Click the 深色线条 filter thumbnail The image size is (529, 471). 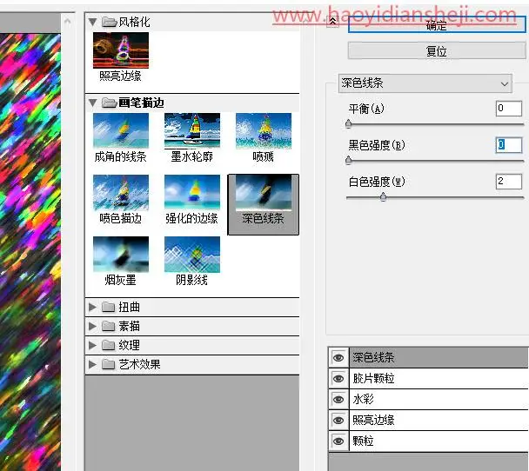264,192
